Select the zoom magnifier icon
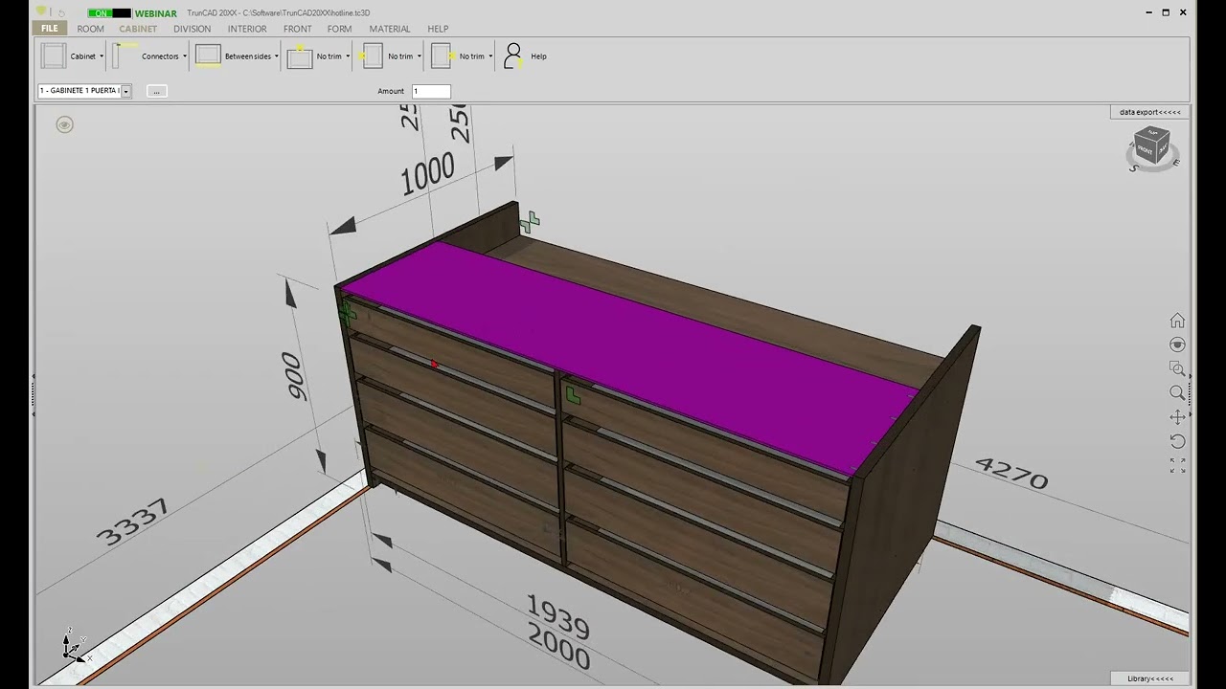The height and width of the screenshot is (689, 1226). tap(1177, 392)
